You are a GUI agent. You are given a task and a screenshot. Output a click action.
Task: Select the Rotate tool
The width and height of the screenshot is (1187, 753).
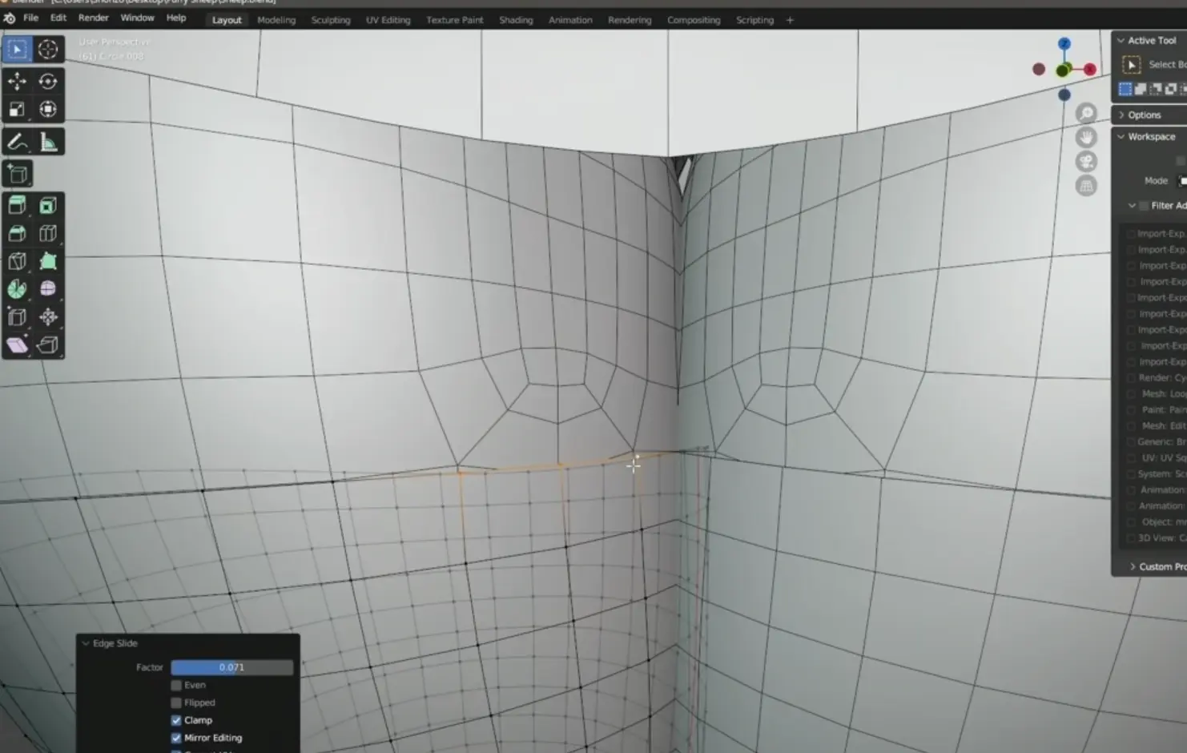click(48, 81)
